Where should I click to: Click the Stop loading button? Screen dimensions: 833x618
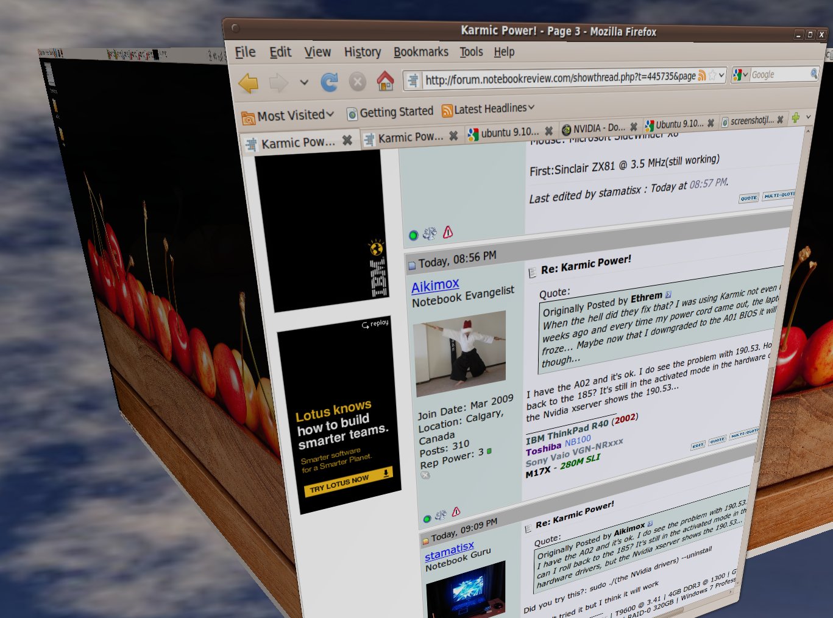[x=358, y=81]
